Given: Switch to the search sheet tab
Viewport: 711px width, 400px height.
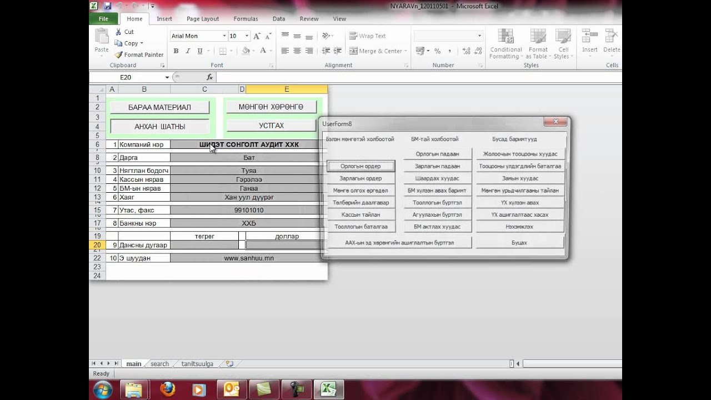Looking at the screenshot, I should tap(159, 364).
